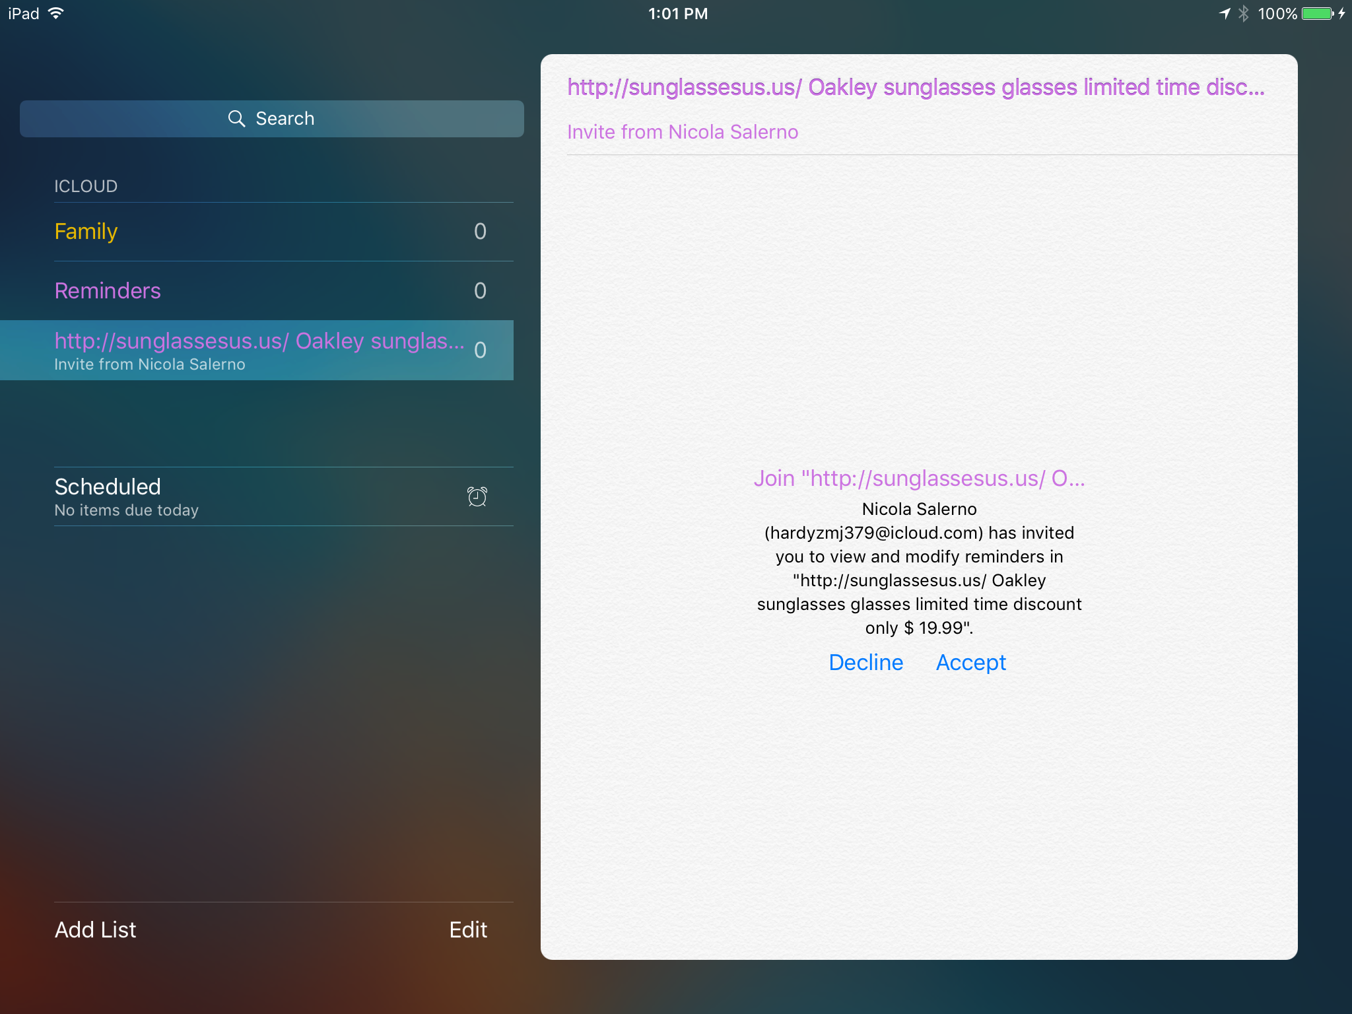Screen dimensions: 1352x1014
Task: Tap the list title in detail header
Action: [915, 88]
